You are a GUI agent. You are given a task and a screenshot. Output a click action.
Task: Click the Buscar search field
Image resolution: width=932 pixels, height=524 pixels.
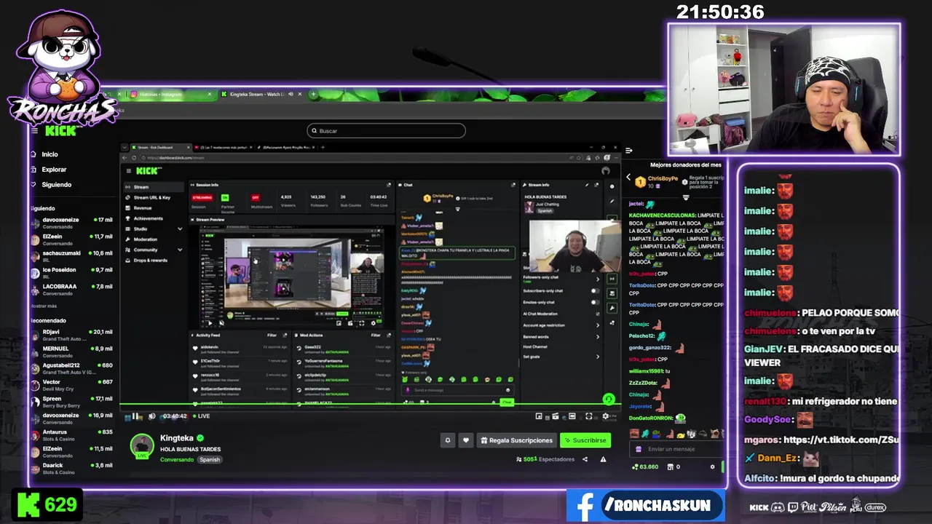(386, 131)
